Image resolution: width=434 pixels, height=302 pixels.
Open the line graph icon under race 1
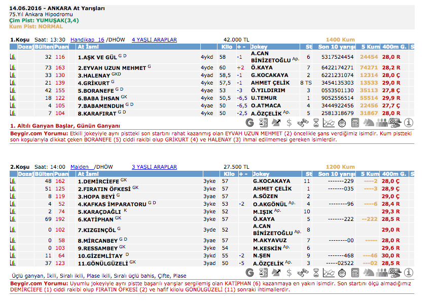[x=329, y=122]
